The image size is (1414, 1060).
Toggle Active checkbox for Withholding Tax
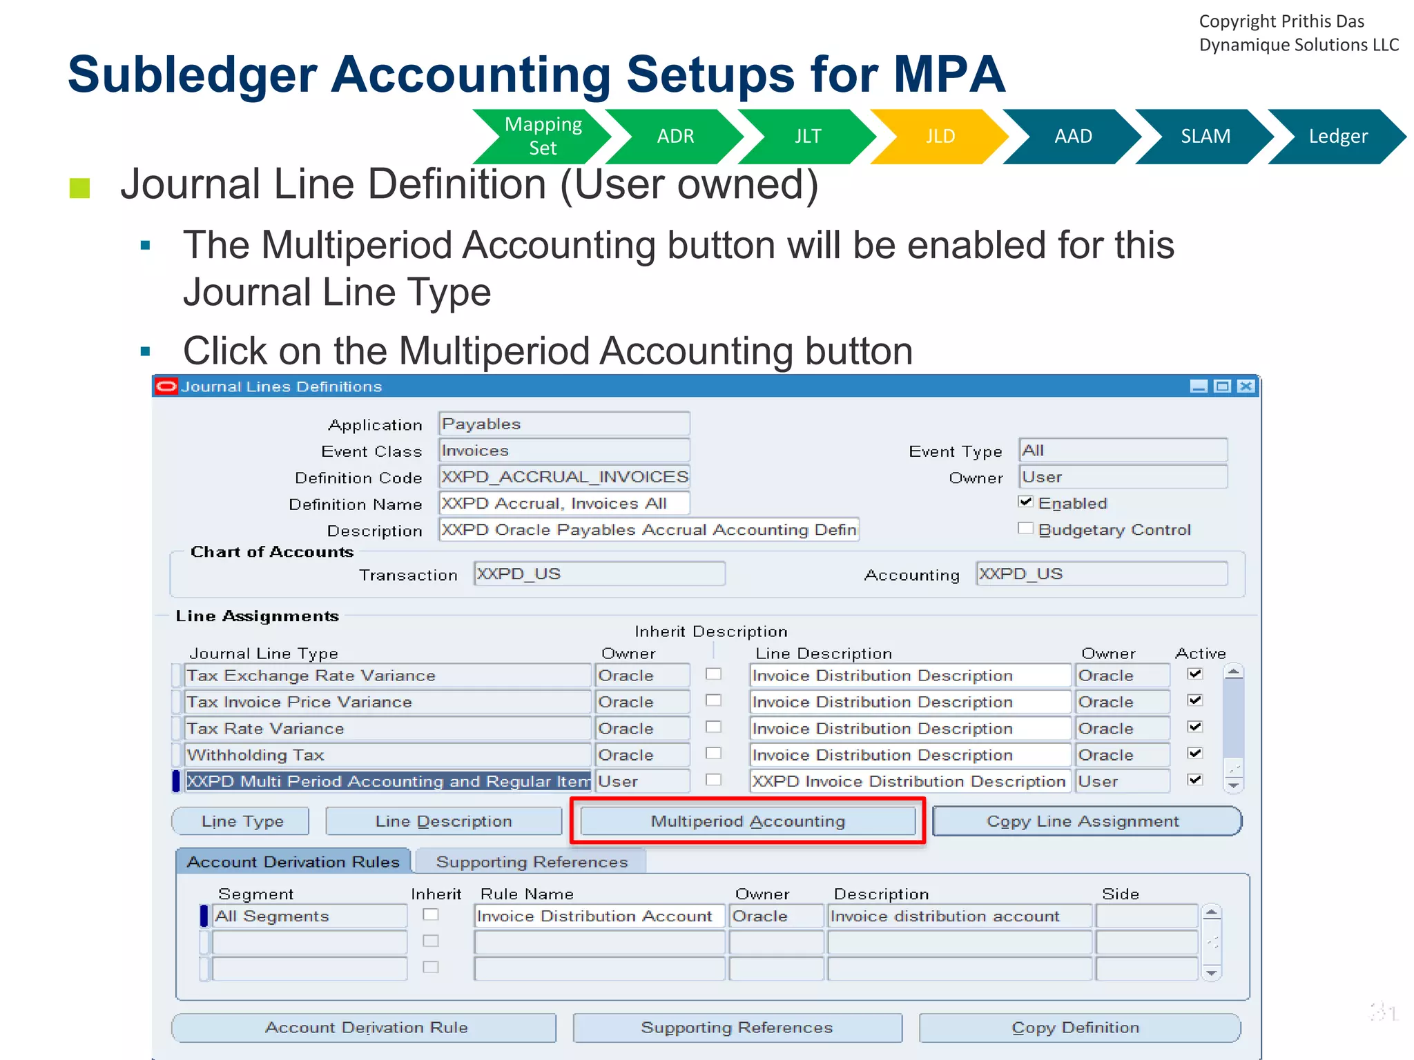(x=1195, y=753)
